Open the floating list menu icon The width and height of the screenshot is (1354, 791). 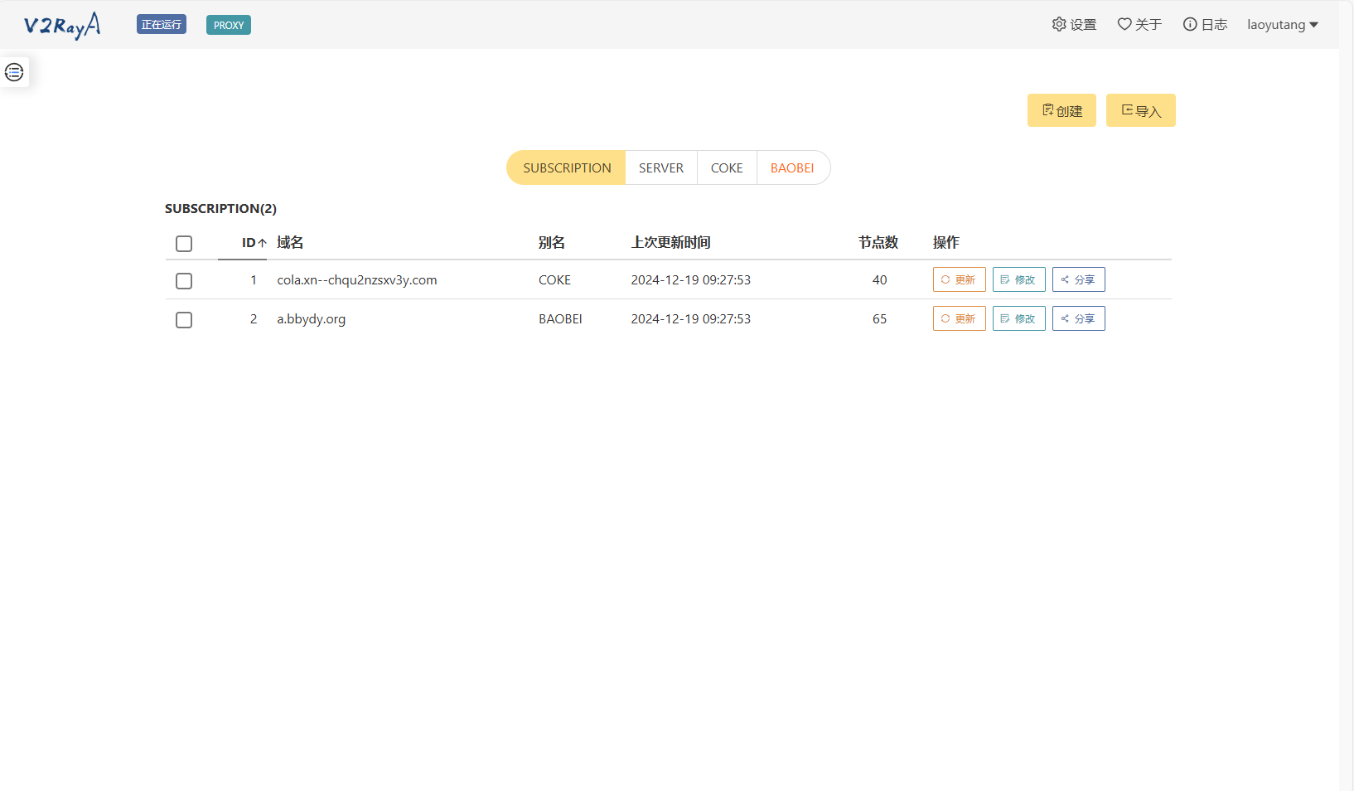click(14, 72)
